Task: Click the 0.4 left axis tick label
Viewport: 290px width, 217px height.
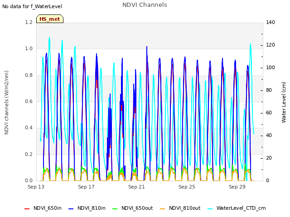Action: (29, 127)
